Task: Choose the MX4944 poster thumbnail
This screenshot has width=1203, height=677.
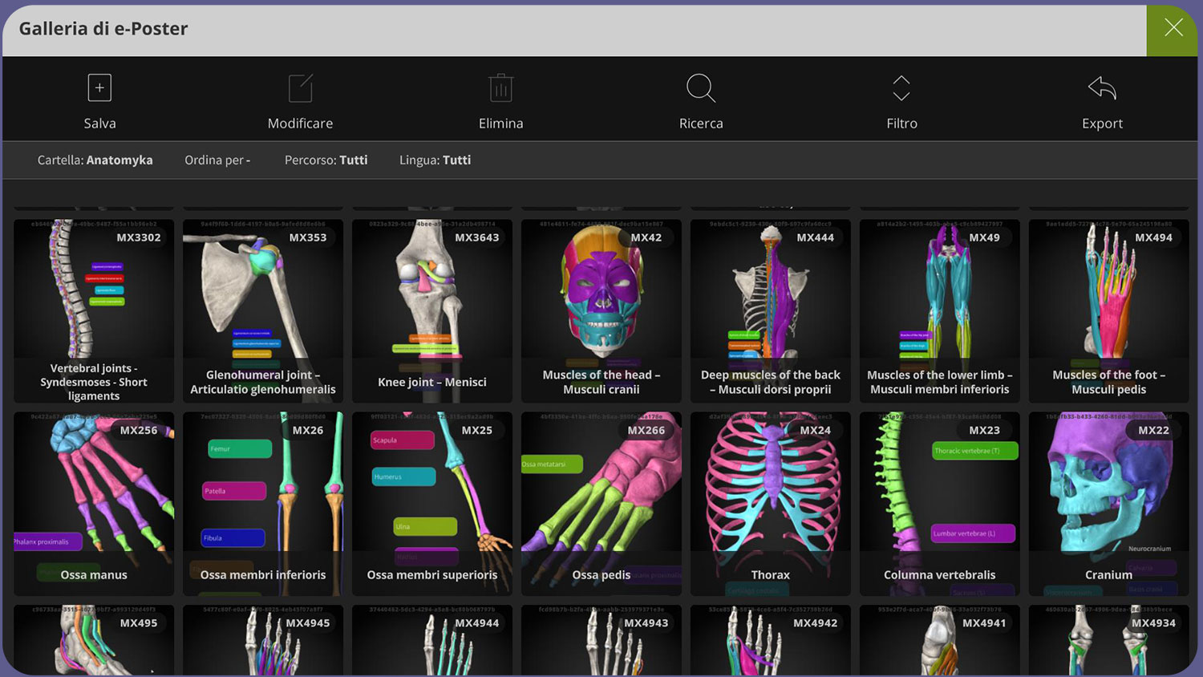Action: (432, 640)
